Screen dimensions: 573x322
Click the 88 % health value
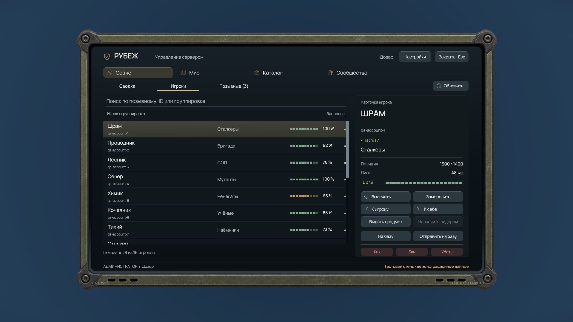pos(327,213)
